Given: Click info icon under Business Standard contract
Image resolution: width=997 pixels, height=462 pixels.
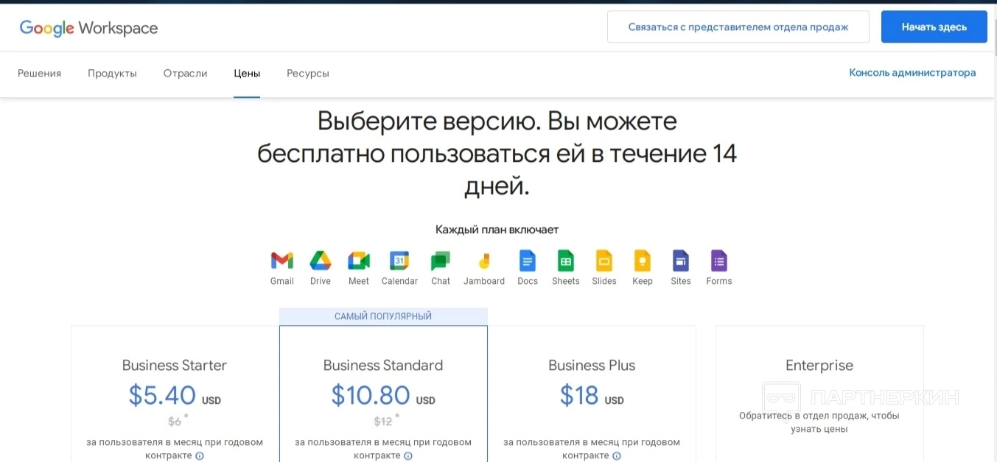Looking at the screenshot, I should coord(408,455).
